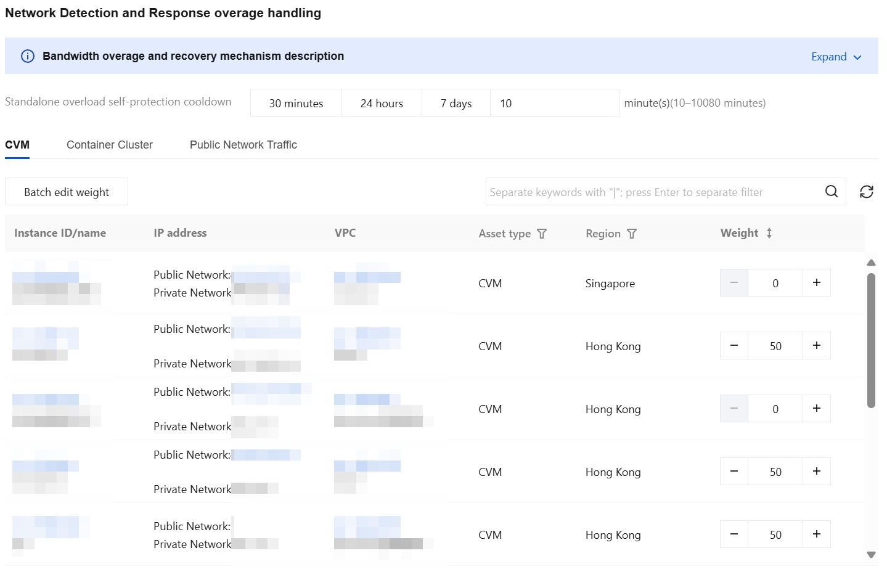
Task: Click the keyword filter search field
Action: tap(653, 192)
